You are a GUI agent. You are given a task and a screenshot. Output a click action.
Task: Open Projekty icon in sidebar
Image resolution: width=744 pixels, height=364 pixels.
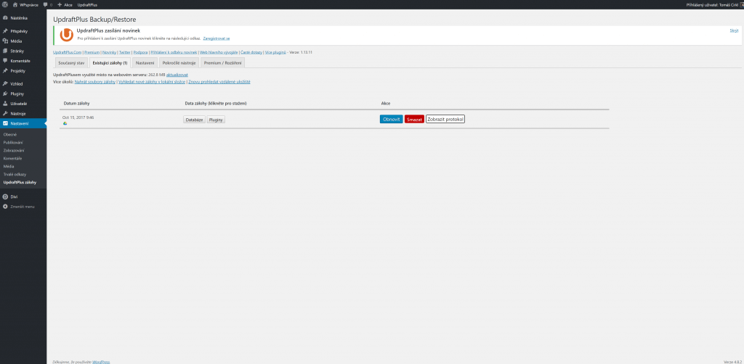click(x=5, y=70)
